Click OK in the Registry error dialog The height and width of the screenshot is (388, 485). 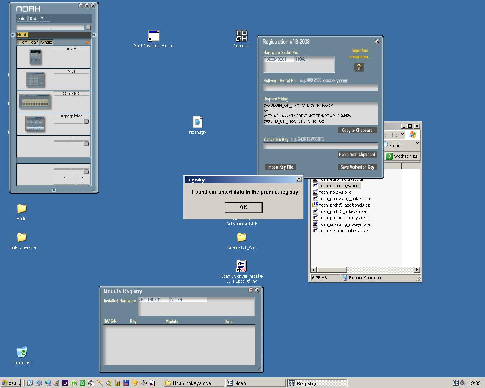[243, 207]
